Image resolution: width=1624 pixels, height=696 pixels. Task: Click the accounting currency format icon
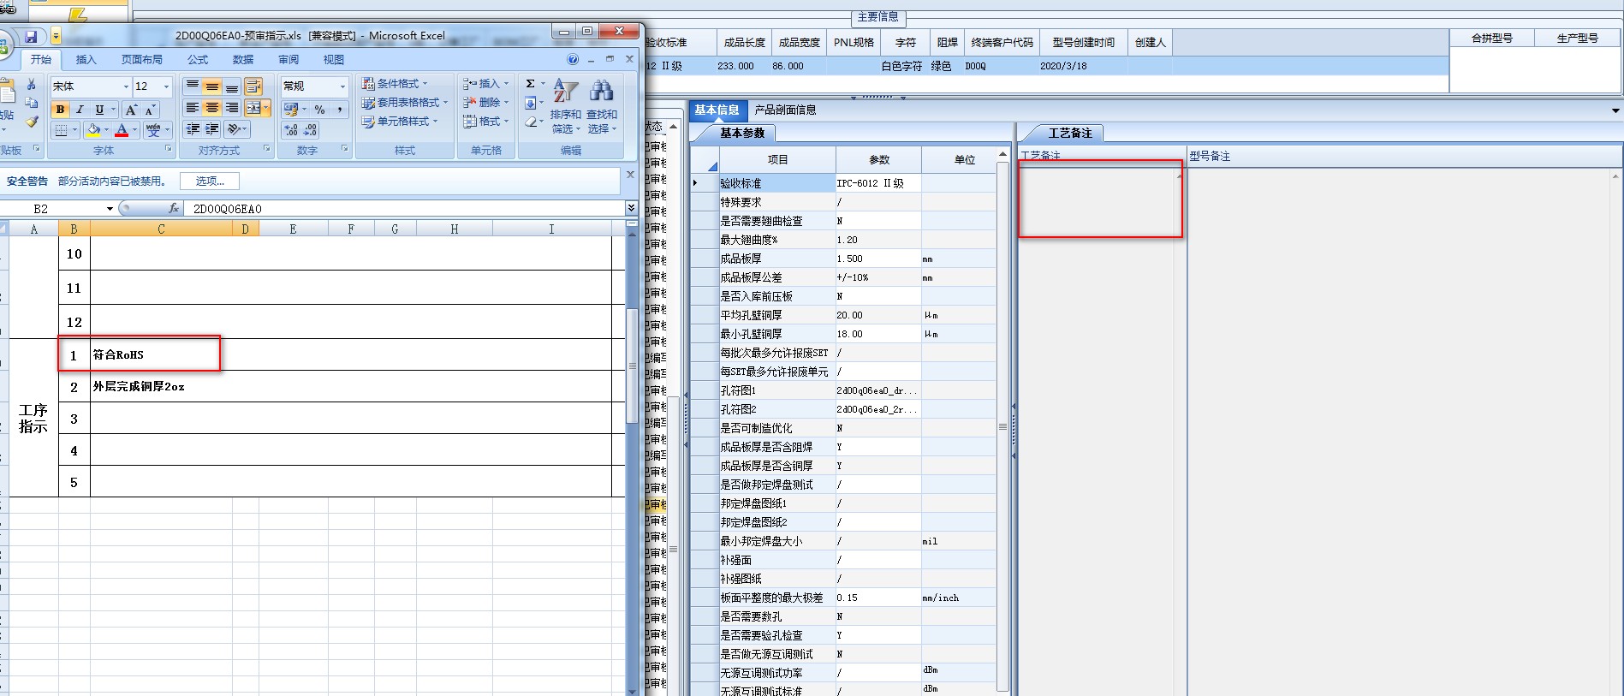(x=291, y=110)
